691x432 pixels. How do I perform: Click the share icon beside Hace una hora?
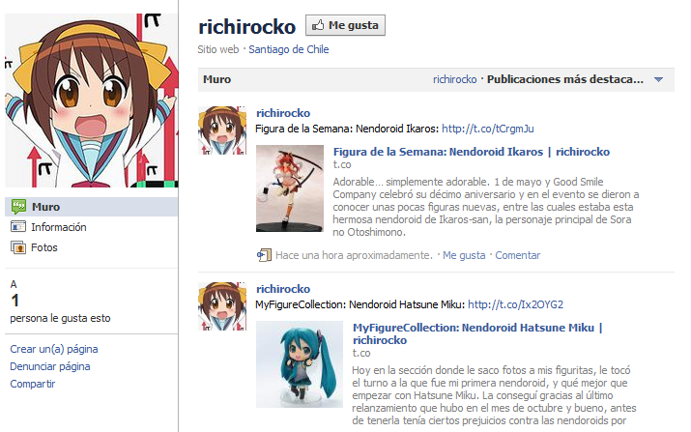click(x=264, y=255)
